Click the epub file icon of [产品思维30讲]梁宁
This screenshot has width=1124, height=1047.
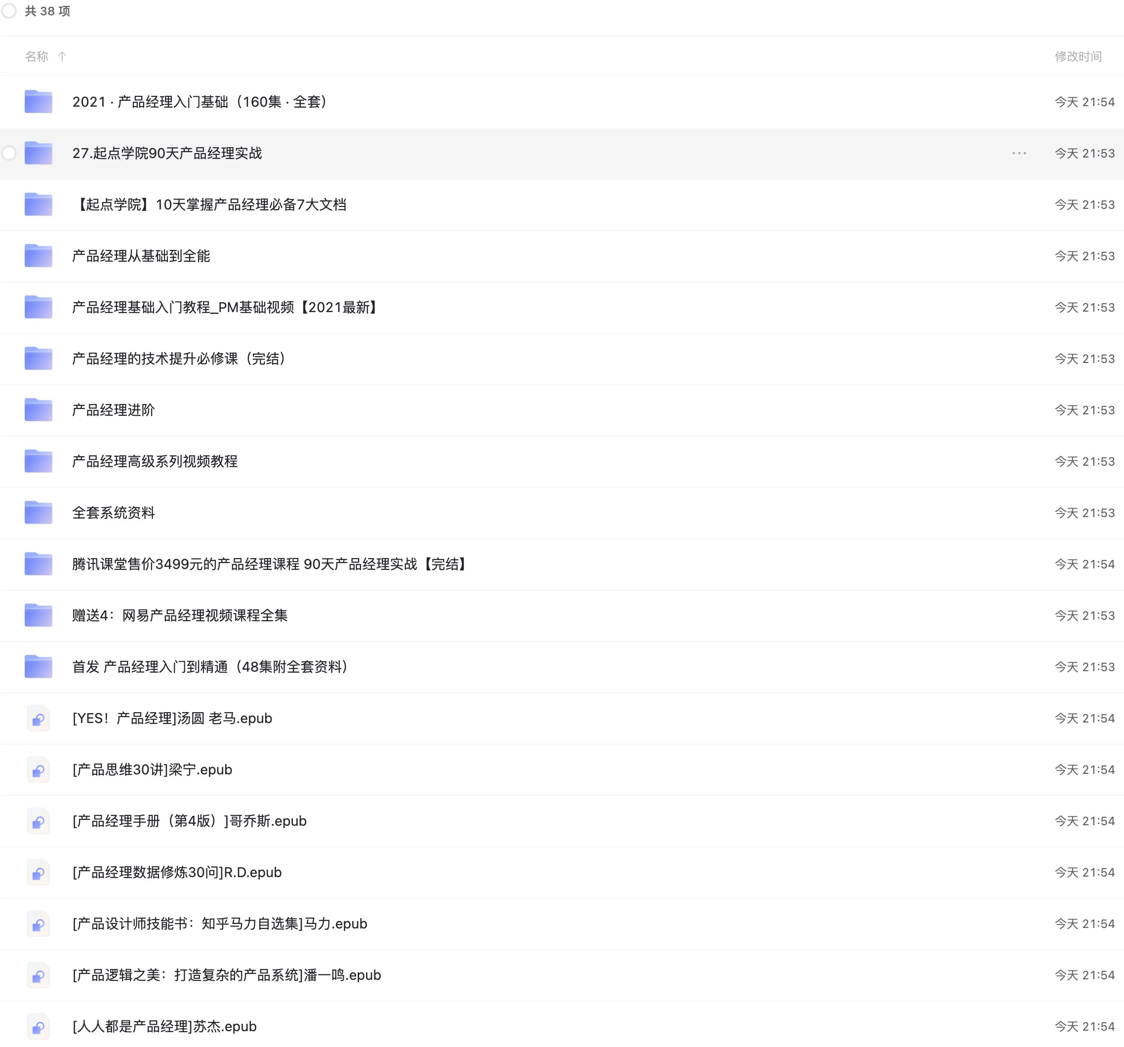39,770
